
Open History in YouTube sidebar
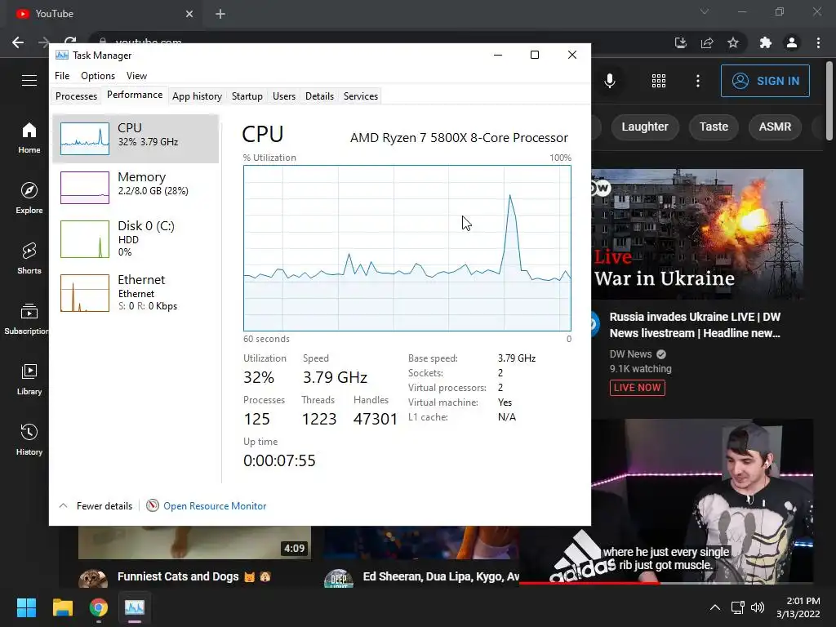[x=29, y=439]
